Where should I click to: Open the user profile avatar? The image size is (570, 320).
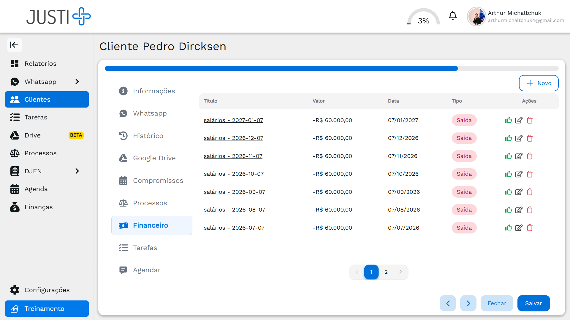tap(476, 17)
